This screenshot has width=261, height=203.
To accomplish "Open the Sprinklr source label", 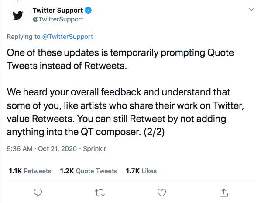I will pyautogui.click(x=95, y=148).
